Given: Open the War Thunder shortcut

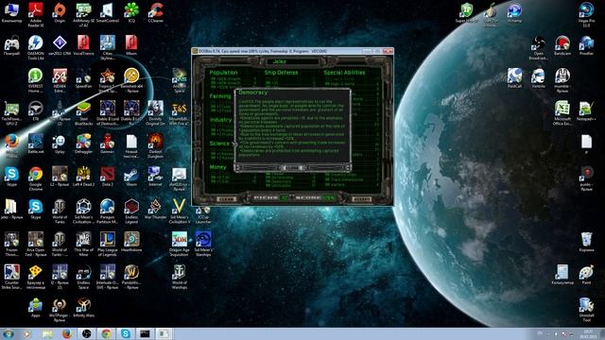Looking at the screenshot, I should pyautogui.click(x=155, y=209).
